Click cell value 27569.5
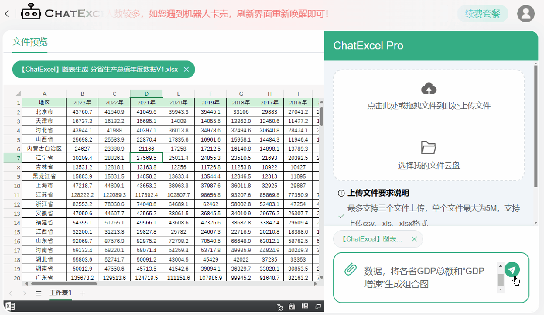Image resolution: width=544 pixels, height=315 pixels. (x=146, y=158)
